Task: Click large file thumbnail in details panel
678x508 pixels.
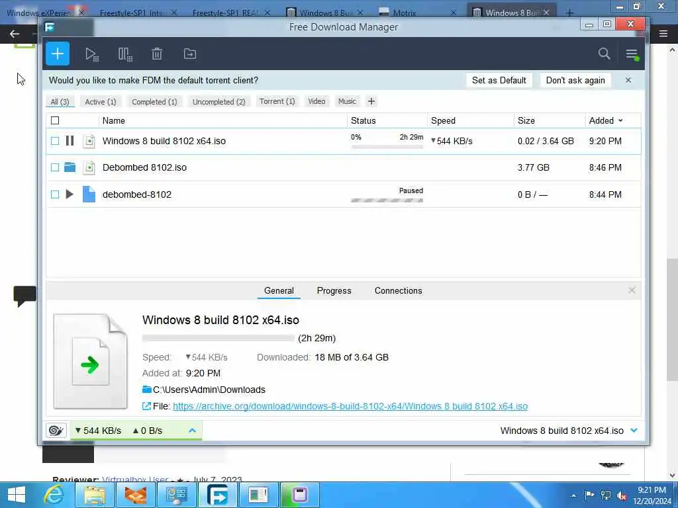Action: [90, 361]
